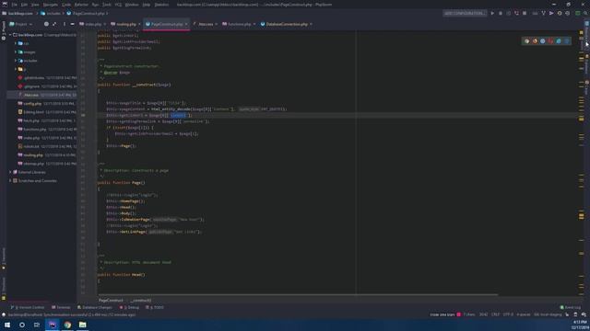Click the Cortana search circle in the taskbar

click(22, 325)
